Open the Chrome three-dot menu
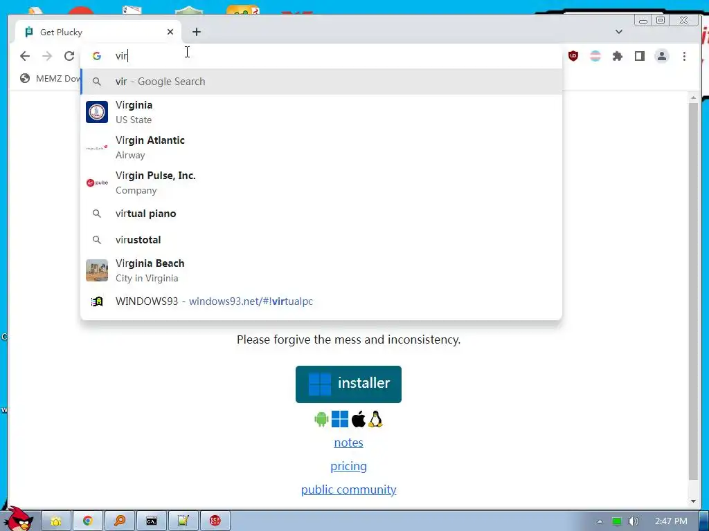 click(684, 56)
